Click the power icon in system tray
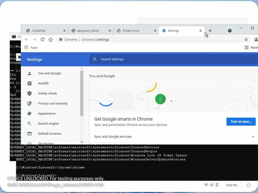Viewport: 258px width, 193px height. coord(249,185)
